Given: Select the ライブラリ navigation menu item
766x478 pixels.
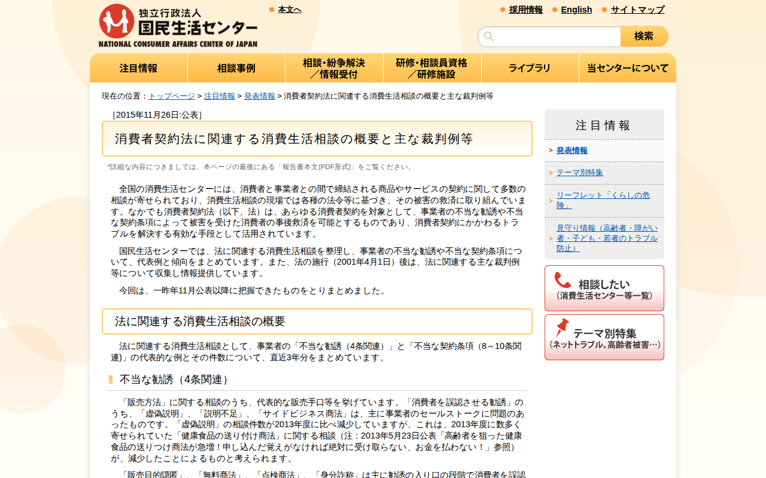Looking at the screenshot, I should pos(530,68).
